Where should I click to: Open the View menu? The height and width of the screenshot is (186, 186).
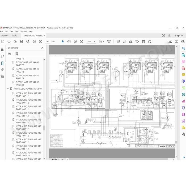pos(11,31)
